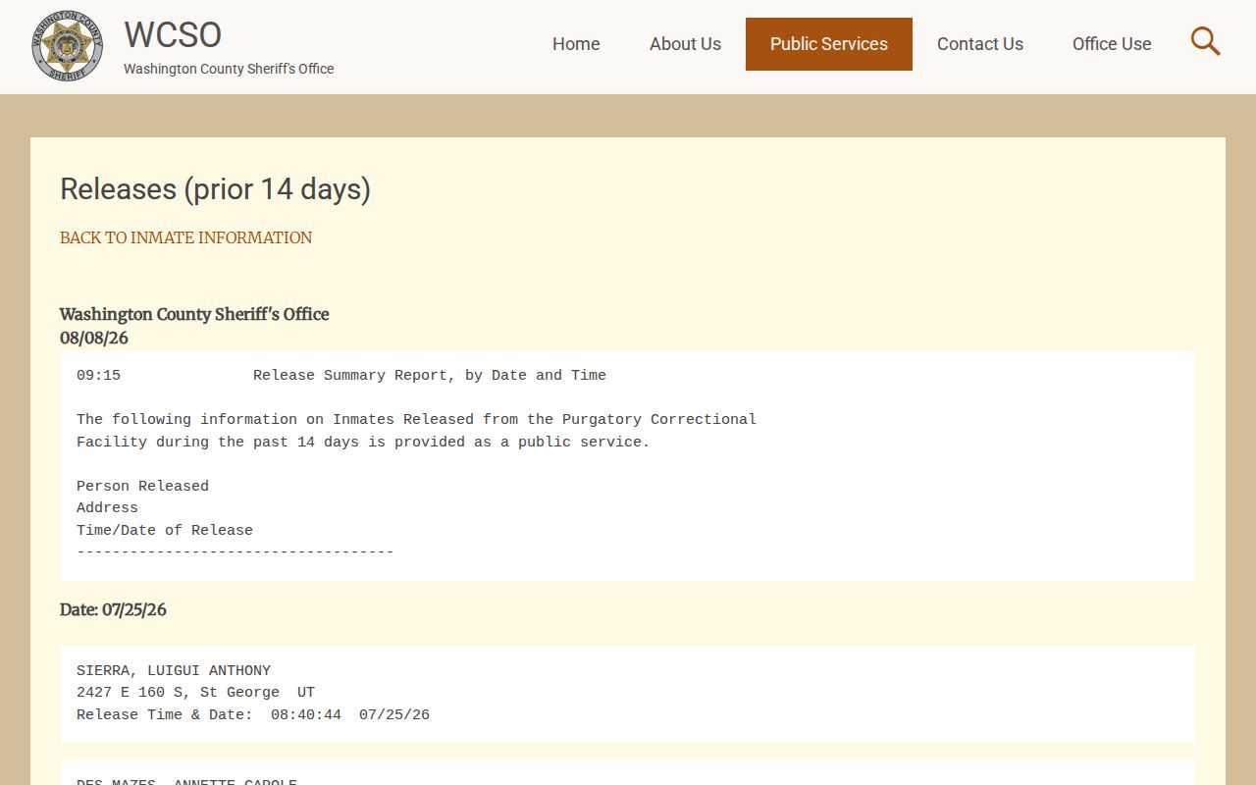Select the name SIERRA, LUIGUI ANTHONY
The width and height of the screenshot is (1256, 785).
pyautogui.click(x=174, y=671)
